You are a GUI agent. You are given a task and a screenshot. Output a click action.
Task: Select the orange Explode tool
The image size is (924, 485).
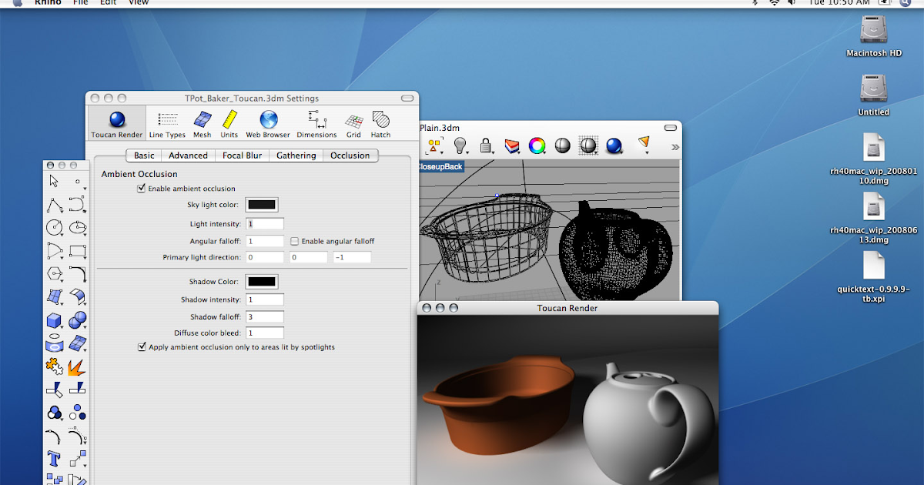77,366
